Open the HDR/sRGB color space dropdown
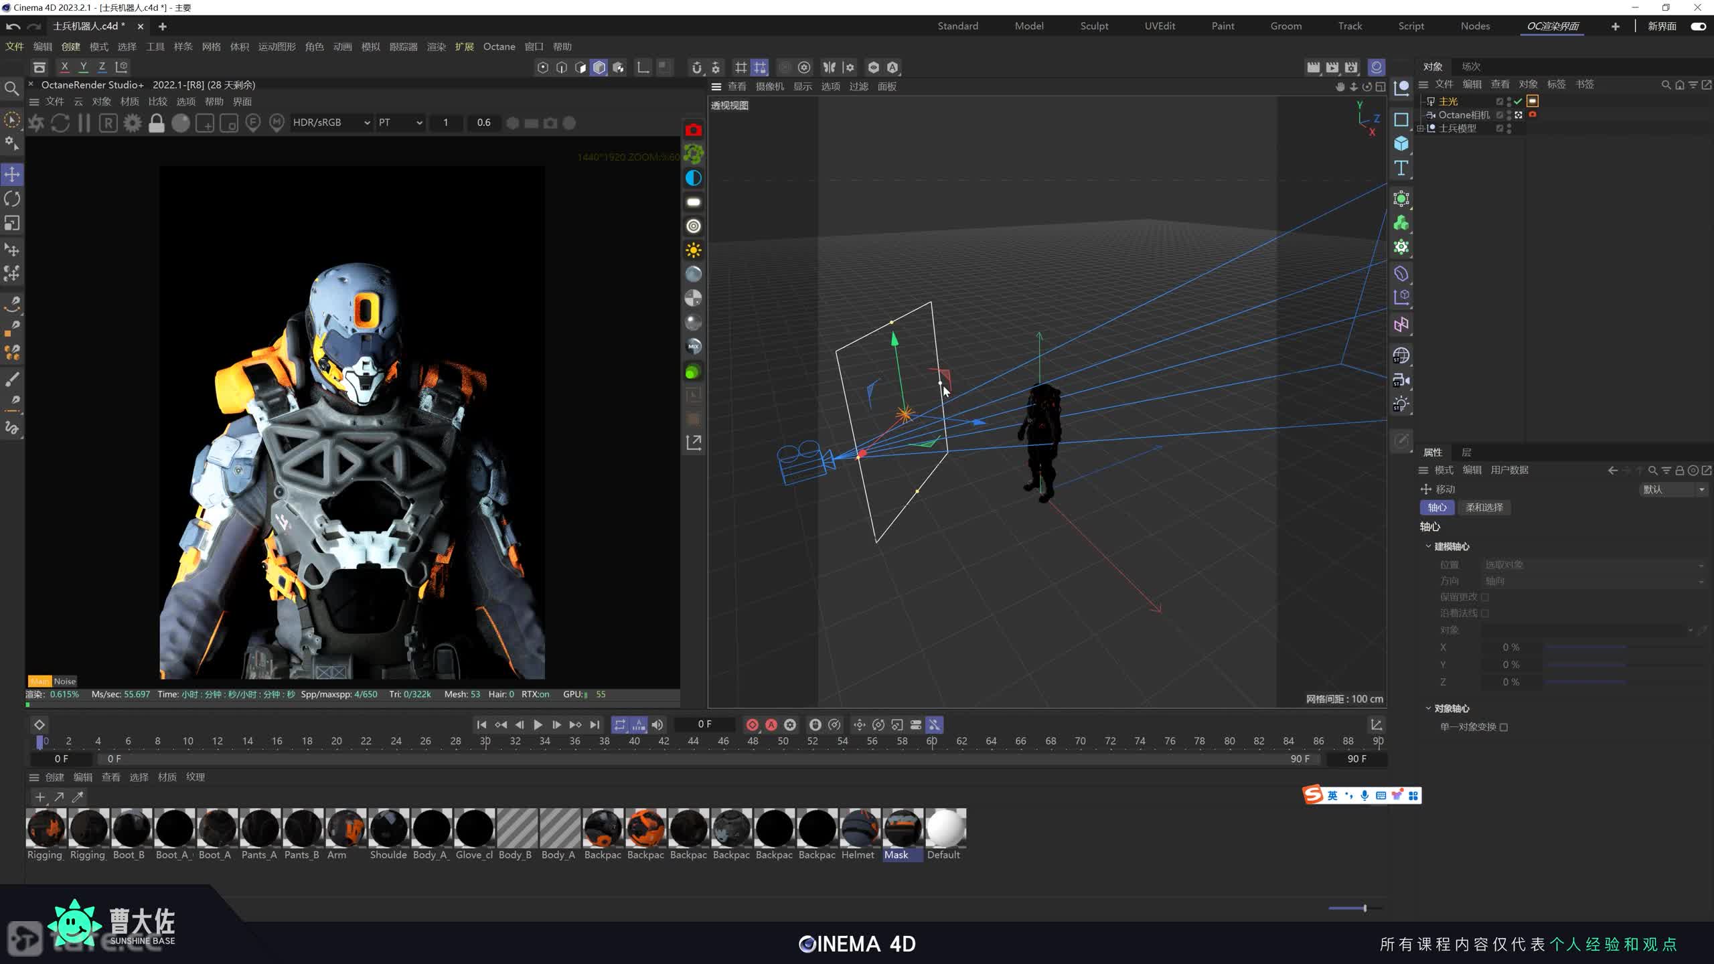The height and width of the screenshot is (964, 1714). point(331,123)
